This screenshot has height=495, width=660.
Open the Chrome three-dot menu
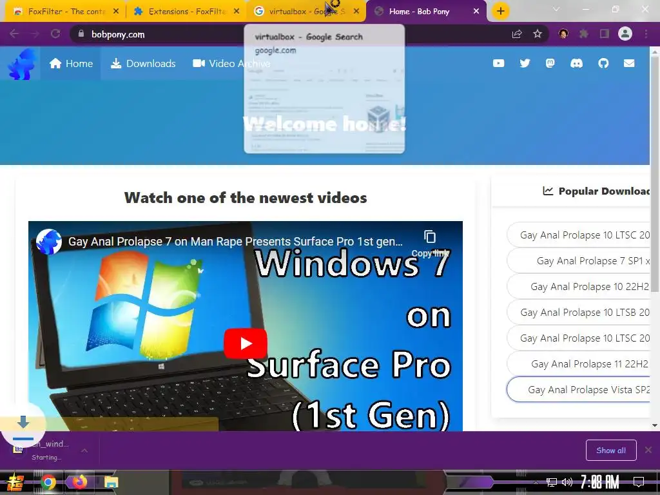point(646,34)
